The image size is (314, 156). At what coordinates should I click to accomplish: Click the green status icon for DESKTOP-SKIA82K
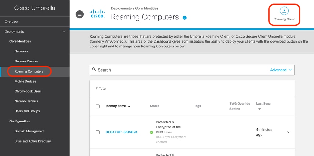click(x=151, y=132)
